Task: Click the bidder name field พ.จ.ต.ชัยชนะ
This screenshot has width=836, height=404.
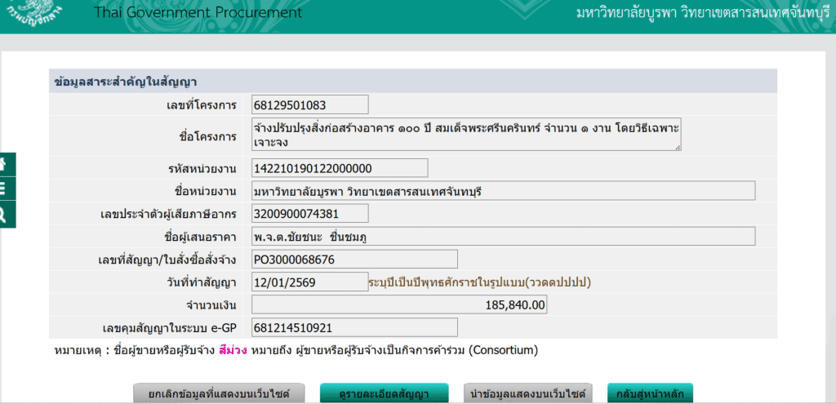Action: pyautogui.click(x=502, y=237)
